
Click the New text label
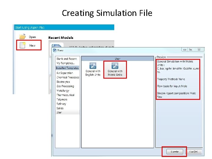(x=32, y=45)
